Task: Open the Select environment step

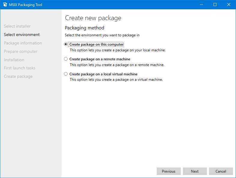Action: click(x=22, y=35)
